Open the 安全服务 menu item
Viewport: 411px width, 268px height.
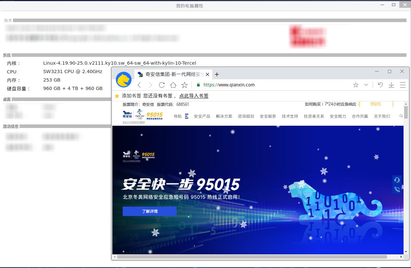(x=268, y=116)
